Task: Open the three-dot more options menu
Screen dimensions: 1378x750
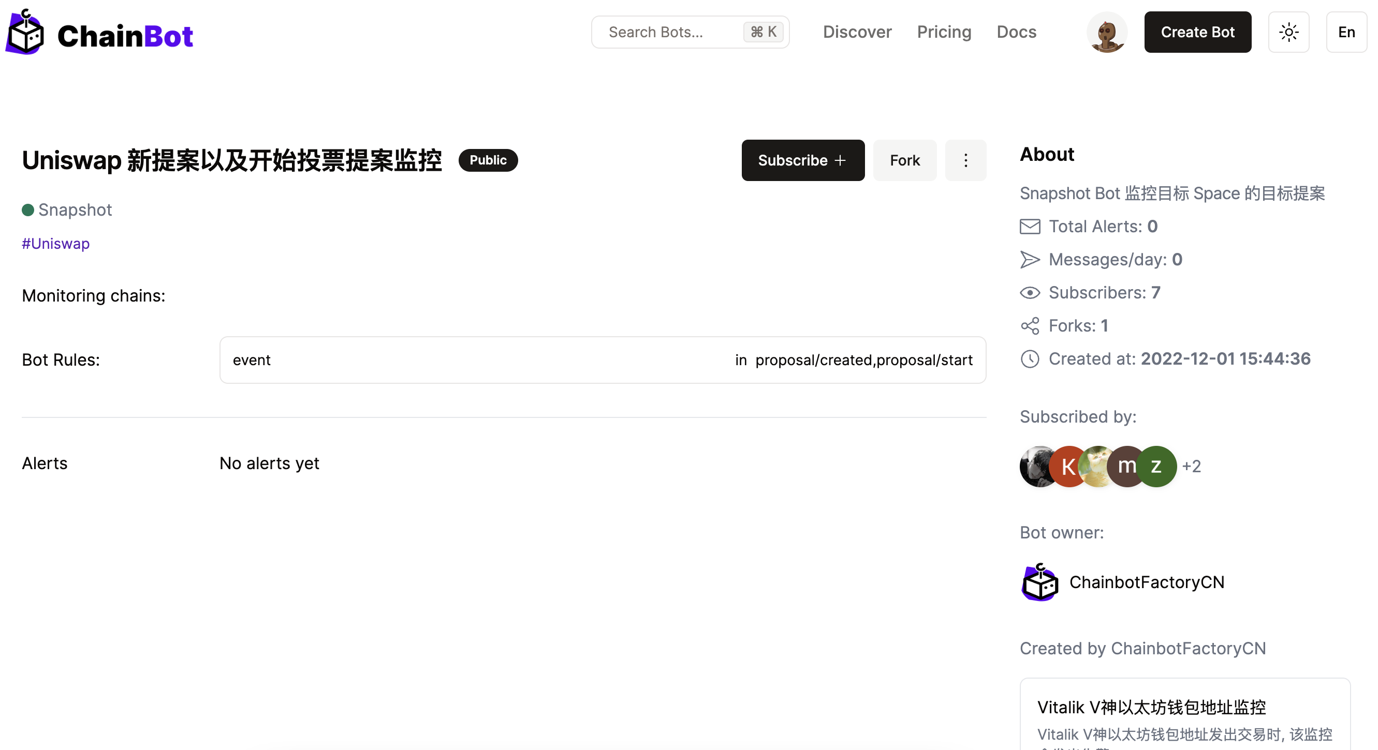Action: 965,160
